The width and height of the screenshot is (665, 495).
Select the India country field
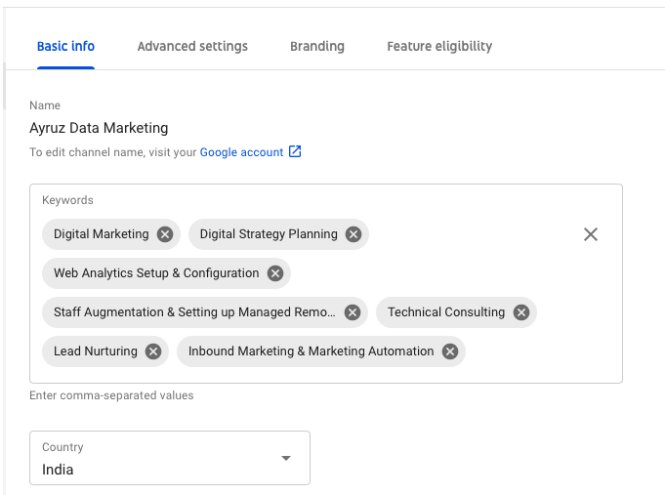pyautogui.click(x=170, y=458)
